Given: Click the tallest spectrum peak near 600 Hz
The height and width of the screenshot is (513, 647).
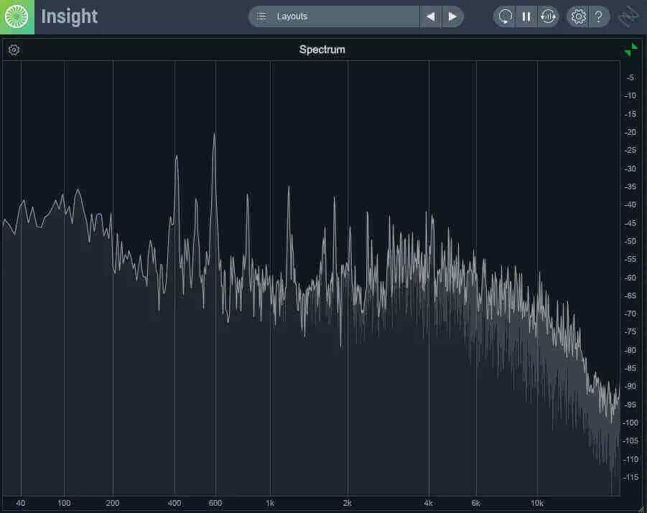Looking at the screenshot, I should (x=215, y=135).
